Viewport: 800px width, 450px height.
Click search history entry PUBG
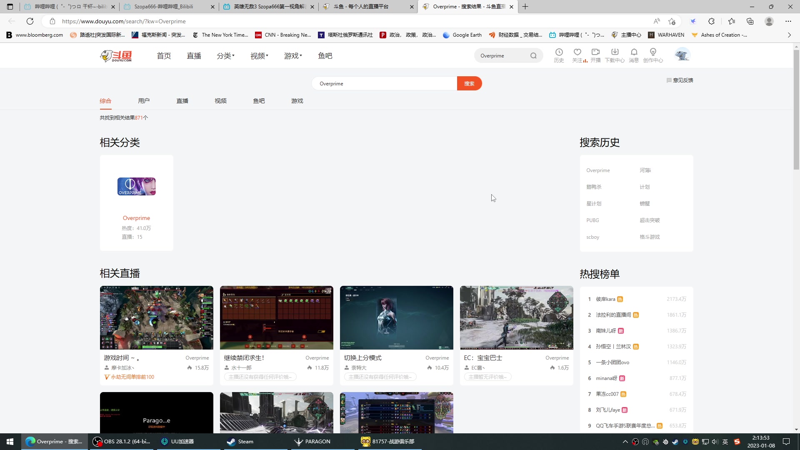pyautogui.click(x=592, y=220)
